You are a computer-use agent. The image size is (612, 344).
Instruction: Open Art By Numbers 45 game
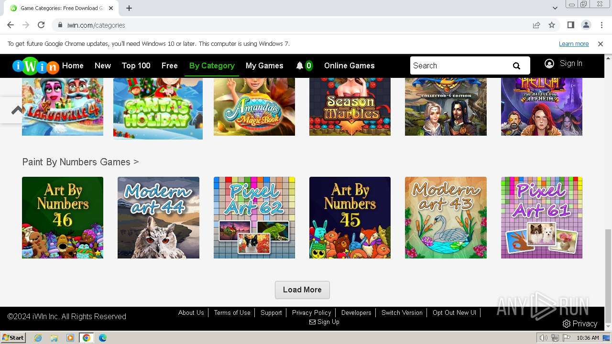[x=350, y=218]
